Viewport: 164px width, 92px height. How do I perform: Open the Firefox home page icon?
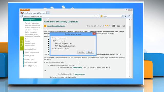(126, 16)
